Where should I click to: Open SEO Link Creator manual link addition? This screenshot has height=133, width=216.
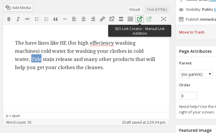[x=140, y=19]
